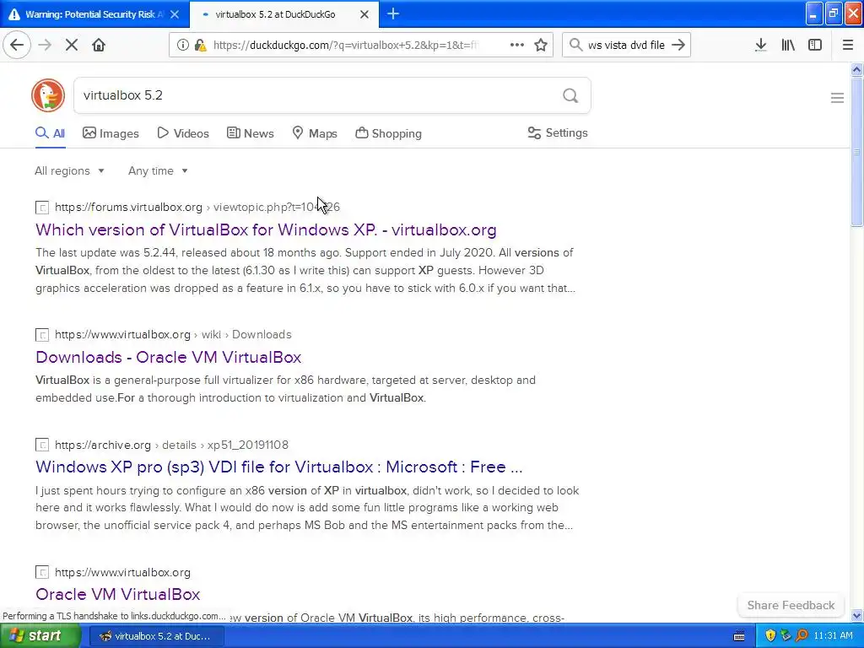Switch to the Images tab
Viewport: 864px width, 648px height.
[111, 133]
